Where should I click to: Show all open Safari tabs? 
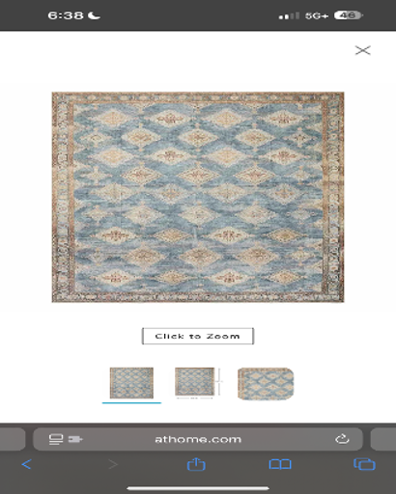[x=364, y=464]
